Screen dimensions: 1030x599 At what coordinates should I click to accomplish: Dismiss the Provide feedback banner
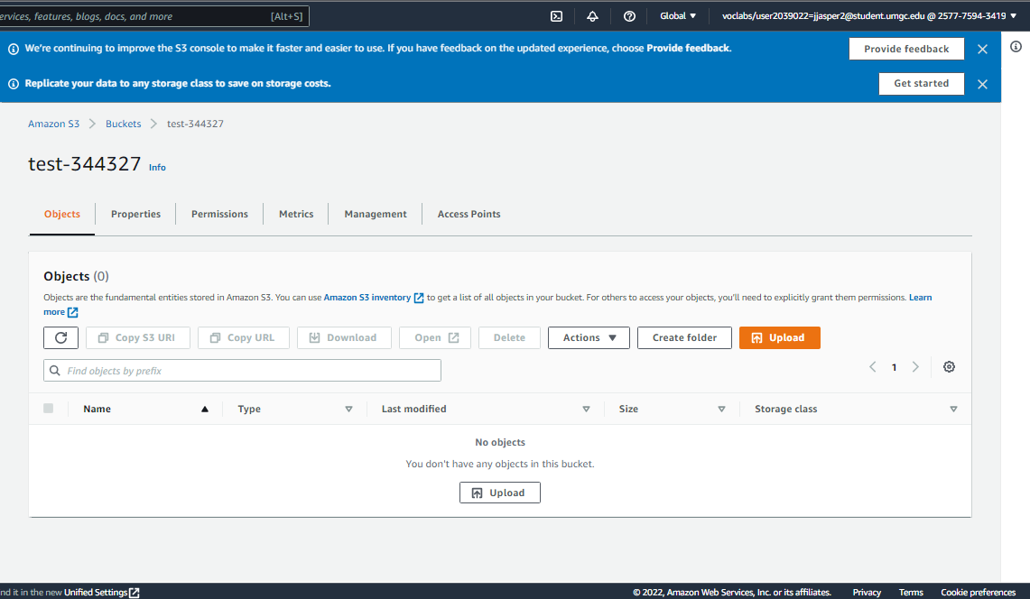tap(982, 49)
